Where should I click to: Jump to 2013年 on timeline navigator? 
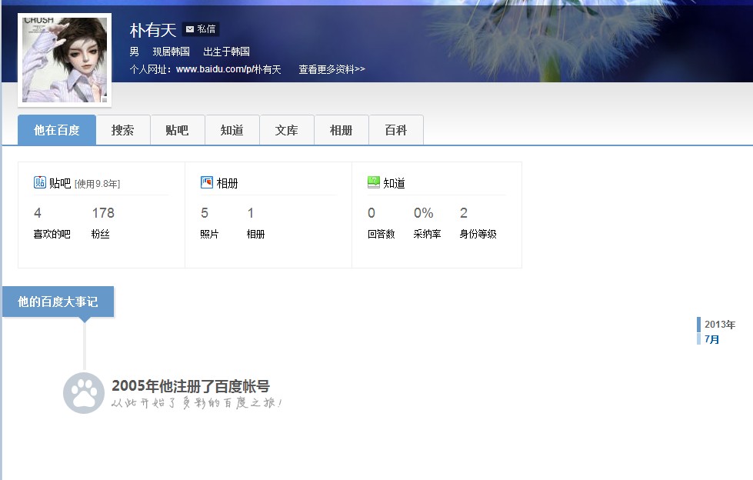click(719, 325)
